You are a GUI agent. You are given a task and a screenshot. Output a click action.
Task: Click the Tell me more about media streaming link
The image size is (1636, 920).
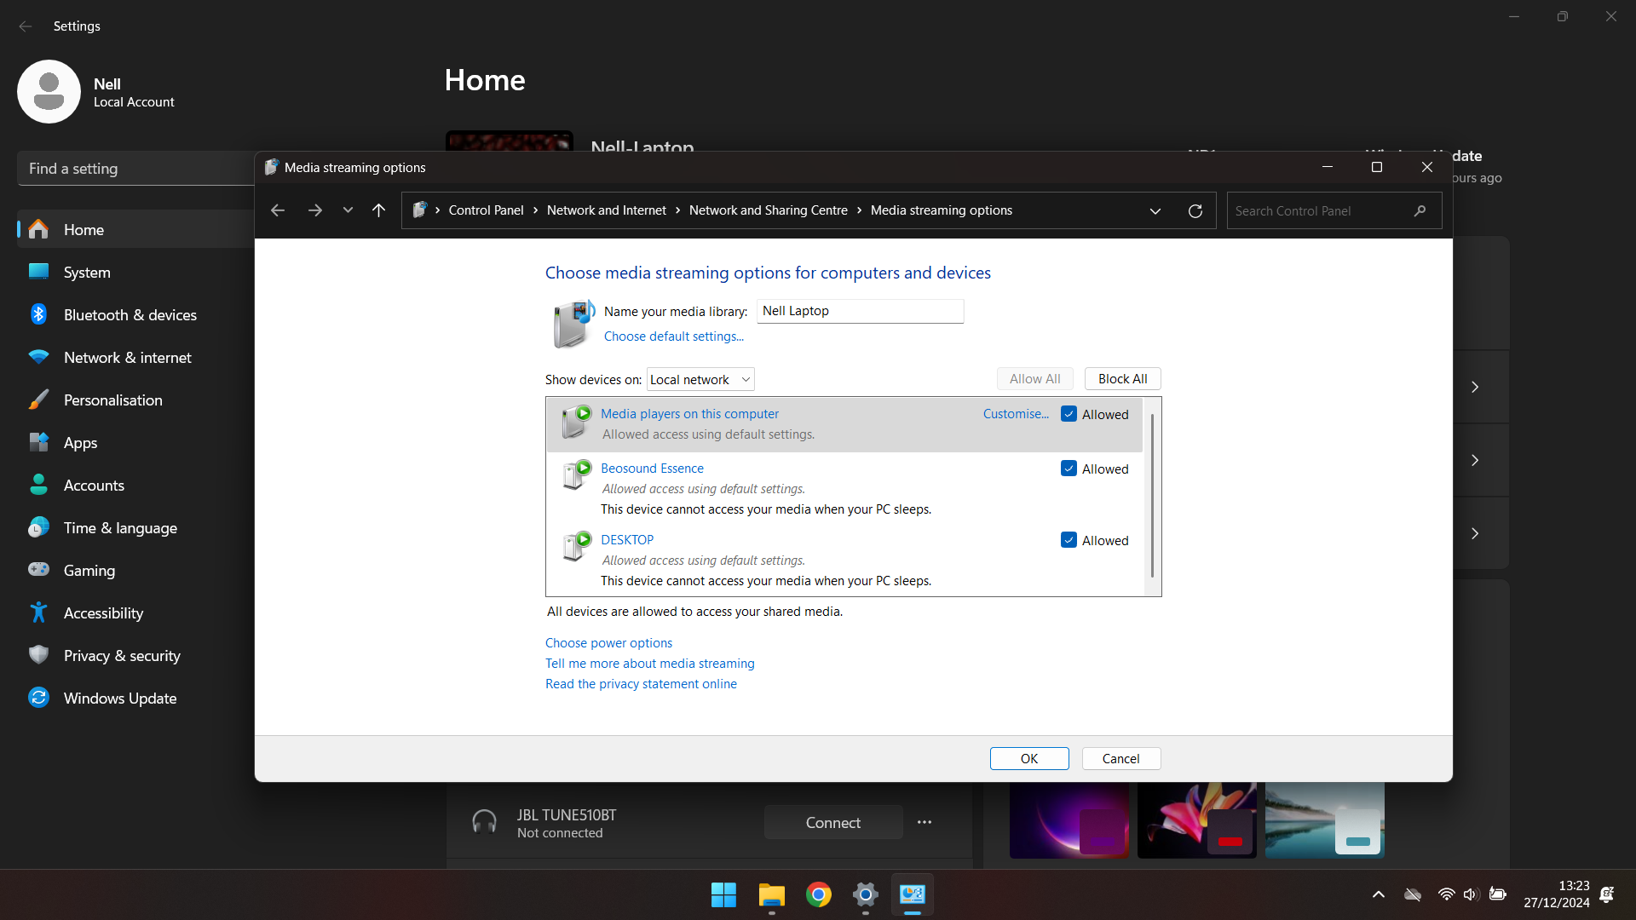pyautogui.click(x=649, y=663)
